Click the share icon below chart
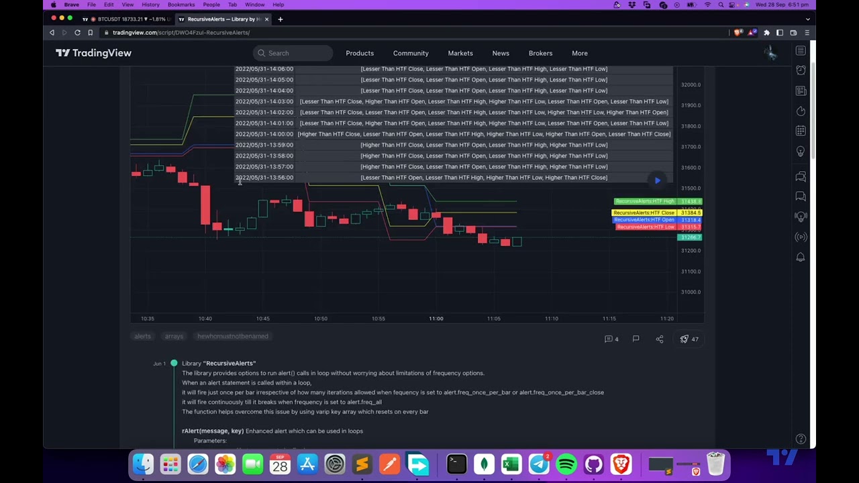The image size is (859, 483). click(x=660, y=339)
